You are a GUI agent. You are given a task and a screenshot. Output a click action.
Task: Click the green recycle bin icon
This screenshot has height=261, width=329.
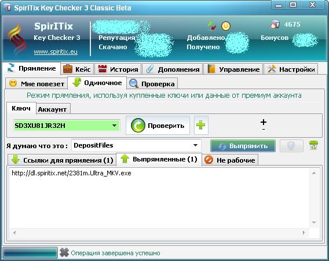coord(313,145)
